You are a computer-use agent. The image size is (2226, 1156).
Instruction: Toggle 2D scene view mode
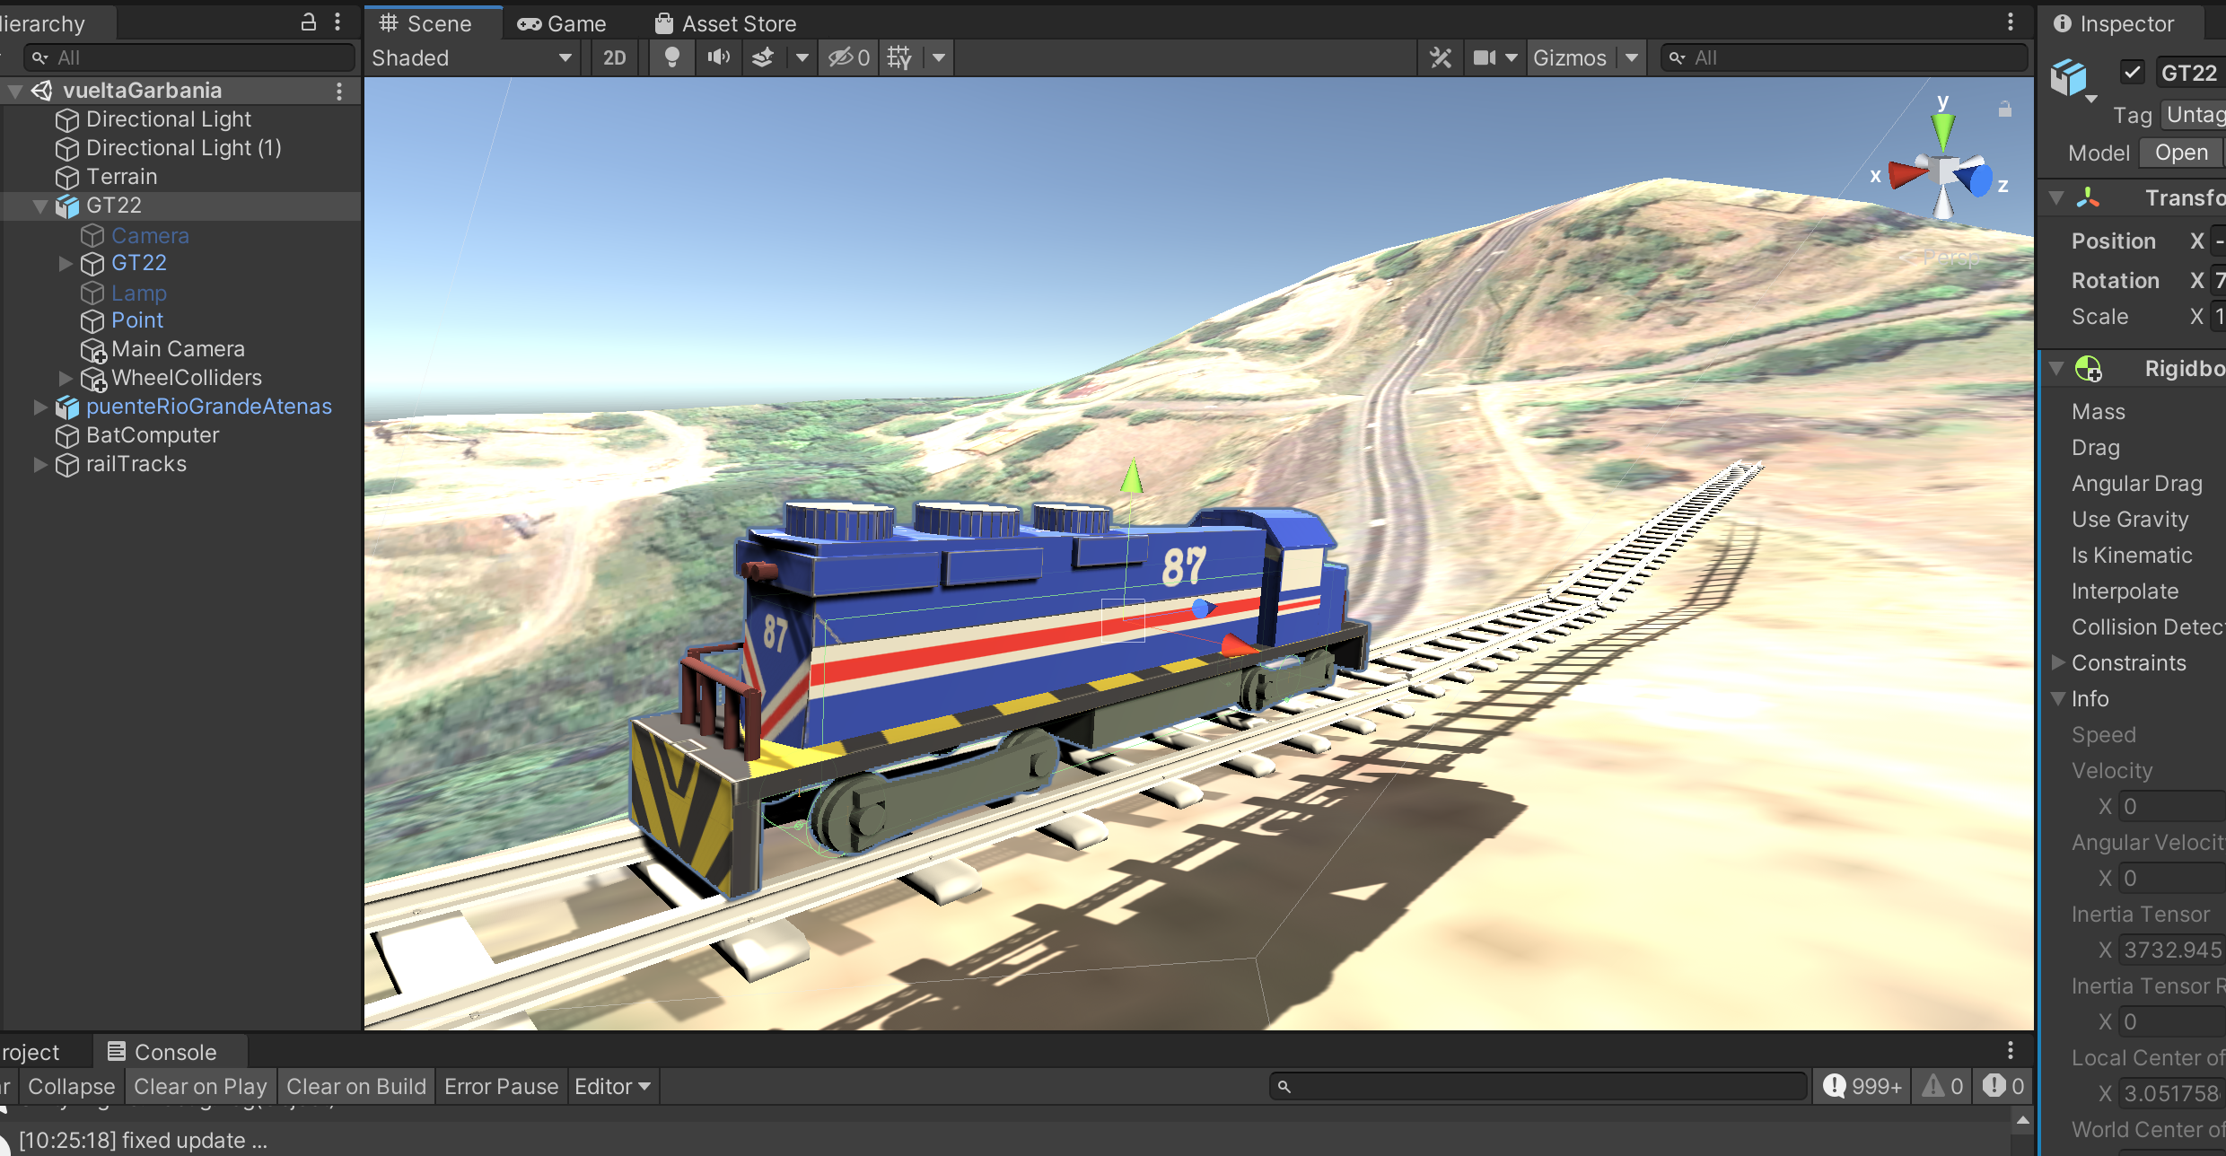pos(615,57)
